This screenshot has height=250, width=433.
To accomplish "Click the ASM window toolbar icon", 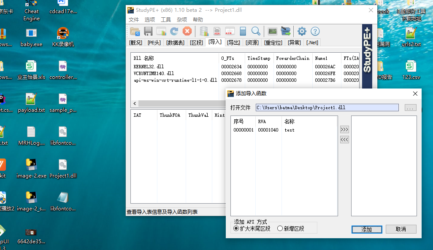I will coord(230,32).
